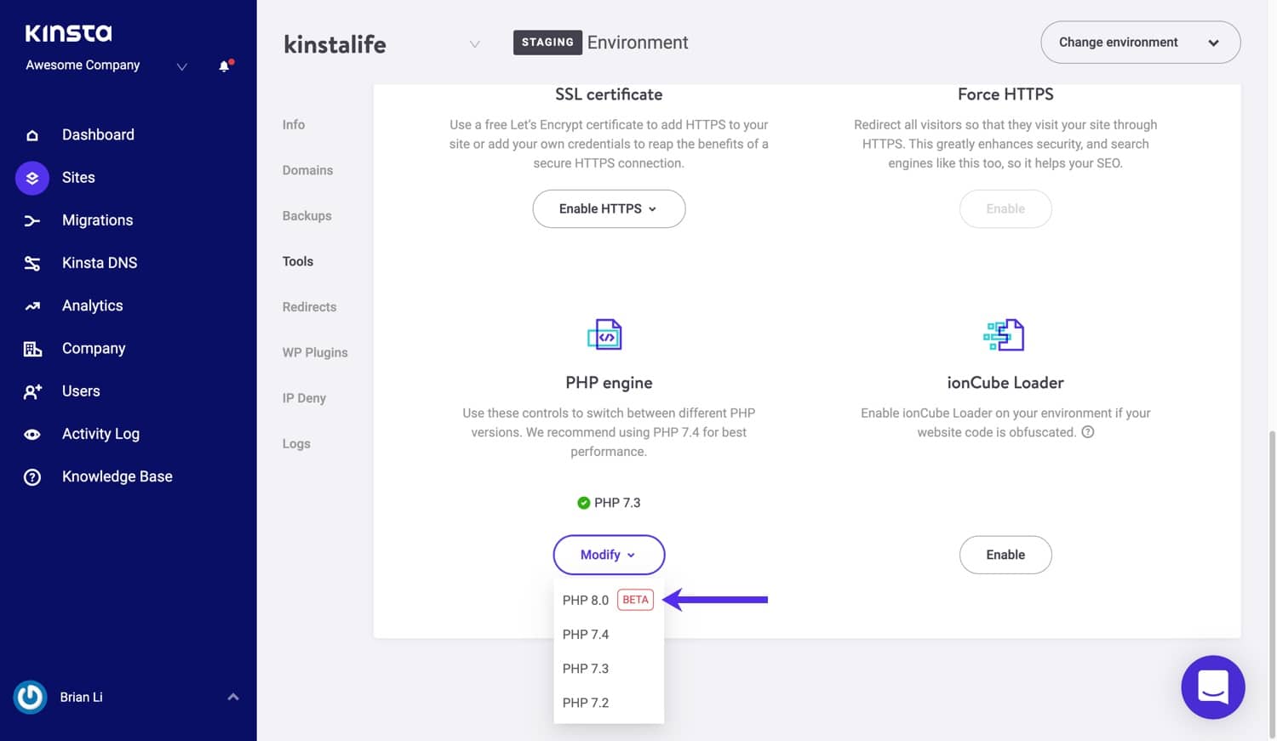1277x741 pixels.
Task: Click the notification bell
Action: (x=223, y=66)
